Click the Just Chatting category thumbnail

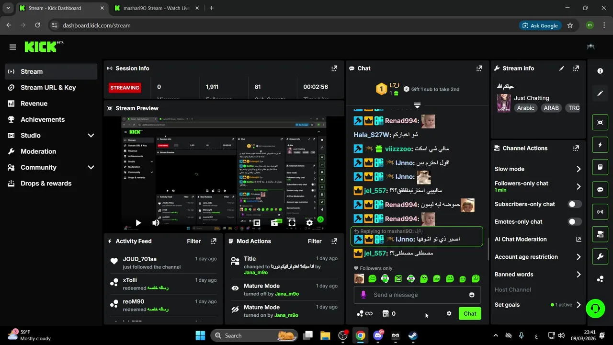[x=504, y=103]
